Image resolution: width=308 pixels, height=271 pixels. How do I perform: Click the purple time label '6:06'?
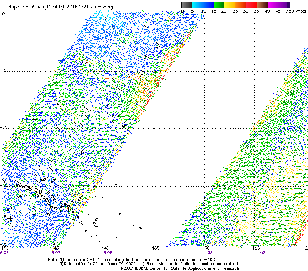tap(4, 253)
